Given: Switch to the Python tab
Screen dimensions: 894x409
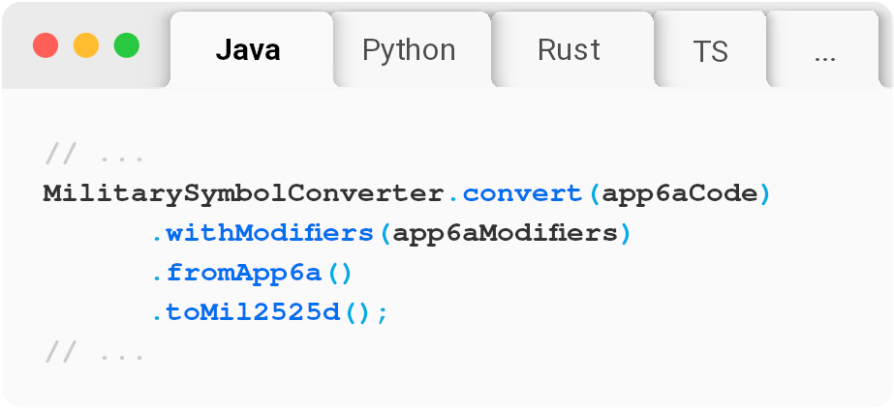Looking at the screenshot, I should point(409,50).
